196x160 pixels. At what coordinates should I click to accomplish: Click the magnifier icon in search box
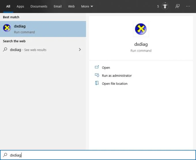pos(5,155)
